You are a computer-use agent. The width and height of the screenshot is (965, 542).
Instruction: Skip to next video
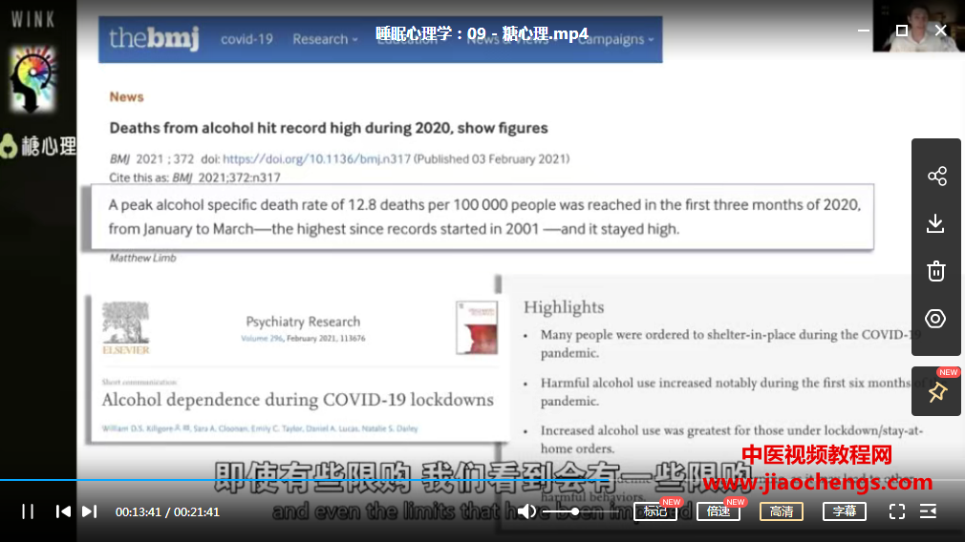(89, 511)
